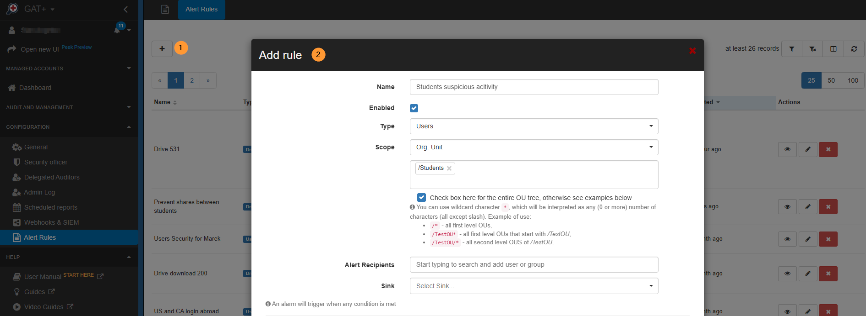Click the rule Name input field
This screenshot has height=316, width=866.
(x=534, y=87)
